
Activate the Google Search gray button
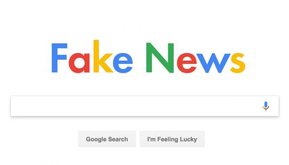(107, 139)
